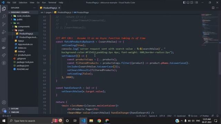Open the Accounts menu icon

(4, 102)
